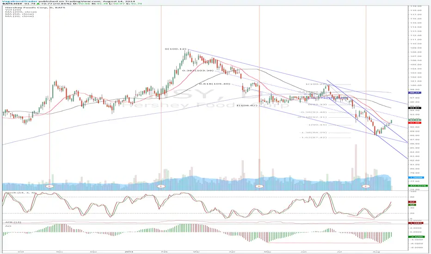Viewport: 431px width, 254px height.
Task: Click the Jun label on time axis
Action: coord(303,252)
